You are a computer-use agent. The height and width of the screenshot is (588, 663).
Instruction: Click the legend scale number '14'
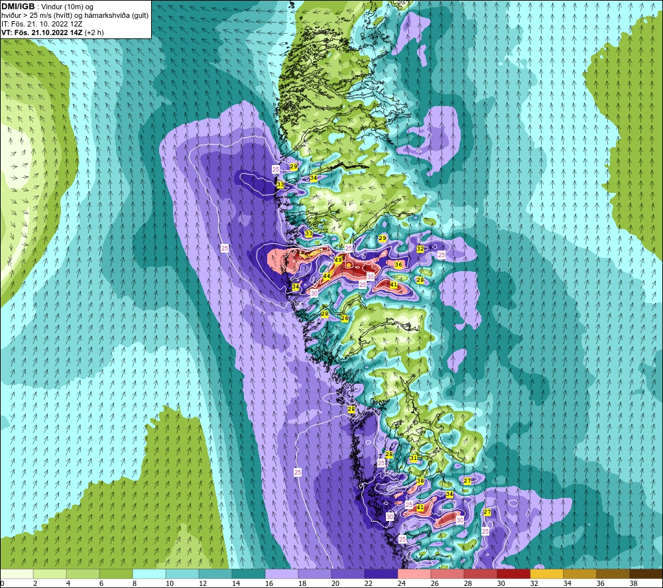coord(236,584)
